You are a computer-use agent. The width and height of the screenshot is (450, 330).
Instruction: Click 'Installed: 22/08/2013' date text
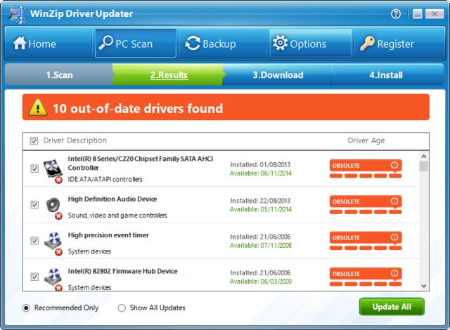tap(260, 201)
